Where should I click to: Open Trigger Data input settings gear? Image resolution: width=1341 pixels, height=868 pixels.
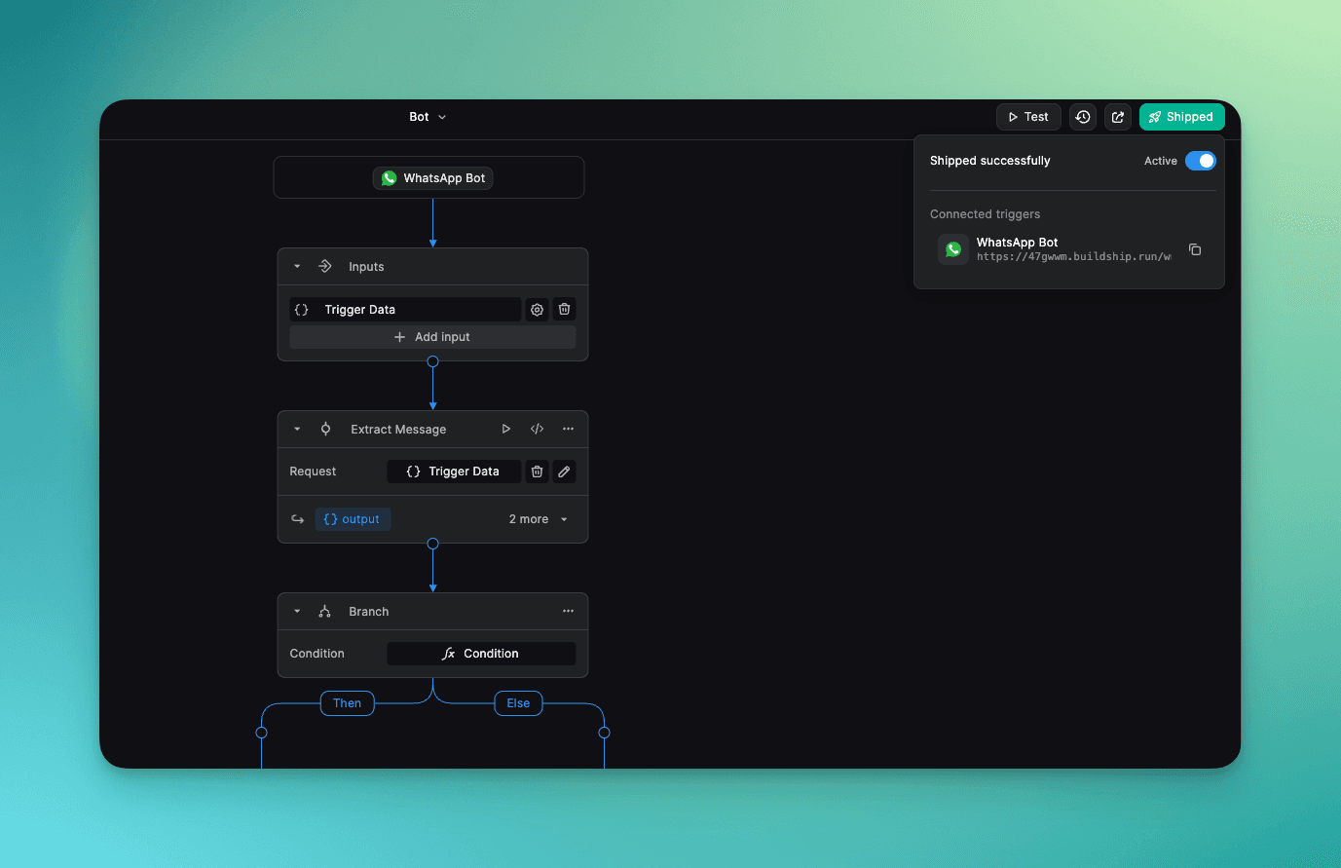(x=537, y=310)
